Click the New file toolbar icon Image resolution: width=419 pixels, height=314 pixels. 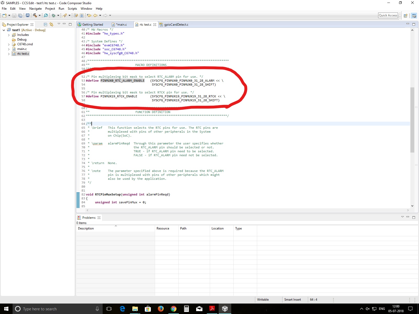pyautogui.click(x=4, y=15)
